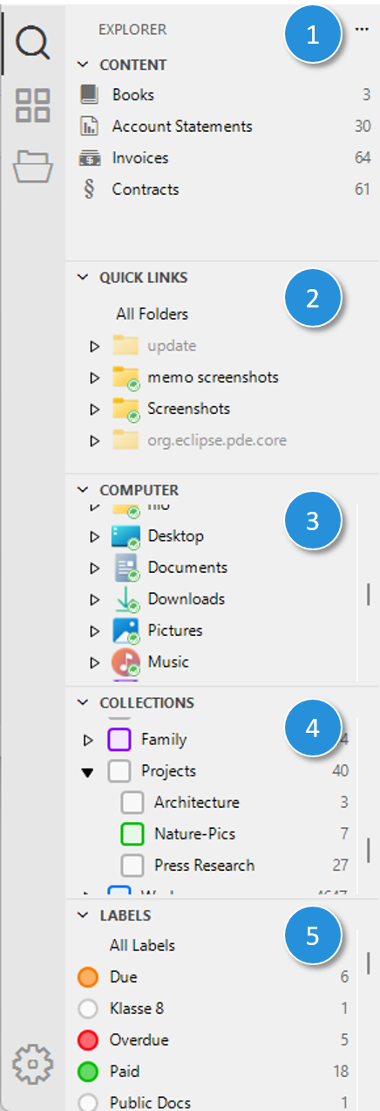Expand the Music tree arrow
Viewport: 380px width, 1111px height.
[x=95, y=662]
